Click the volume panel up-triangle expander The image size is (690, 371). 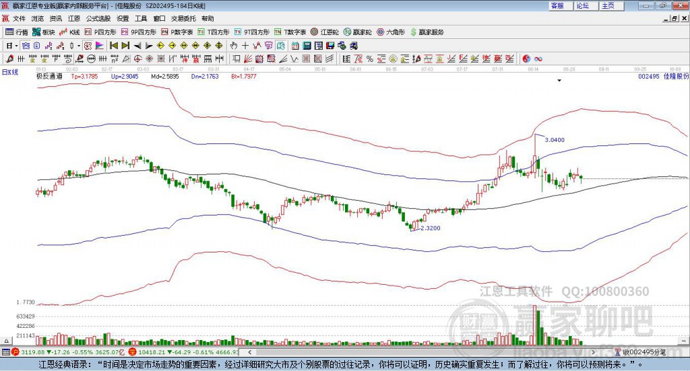(6, 341)
